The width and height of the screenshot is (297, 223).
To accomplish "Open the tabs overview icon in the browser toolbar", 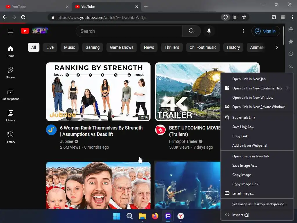I will pos(283,17).
